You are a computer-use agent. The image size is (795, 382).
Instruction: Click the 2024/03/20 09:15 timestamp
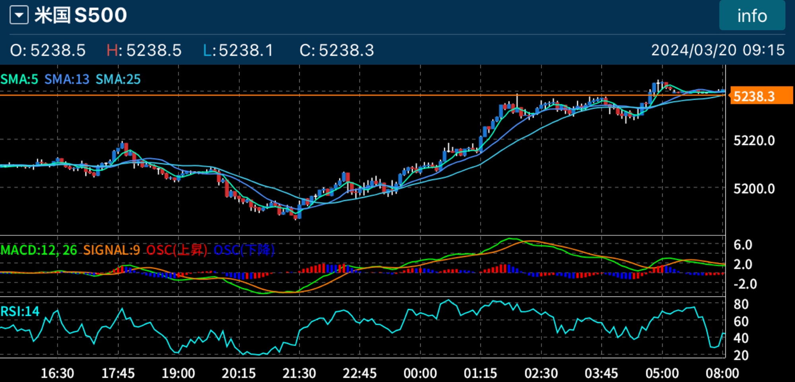point(717,50)
